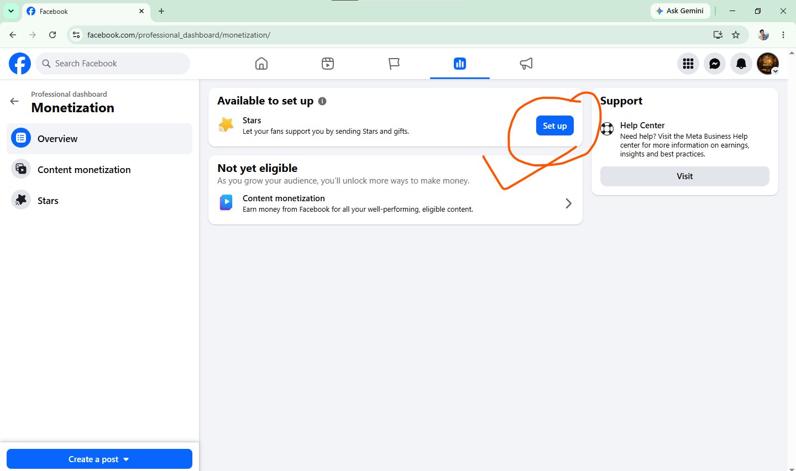Viewport: 796px width, 471px height.
Task: Click the Monetization page heading
Action: (x=73, y=108)
